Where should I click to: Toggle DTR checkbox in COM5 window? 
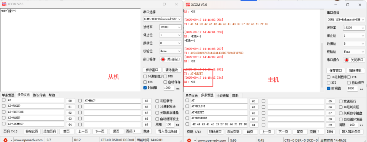[165, 76]
